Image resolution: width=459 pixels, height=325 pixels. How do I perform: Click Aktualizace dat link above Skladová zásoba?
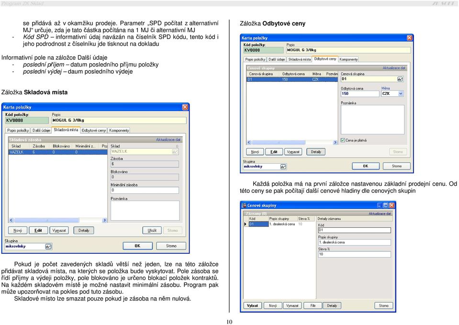coord(168,140)
